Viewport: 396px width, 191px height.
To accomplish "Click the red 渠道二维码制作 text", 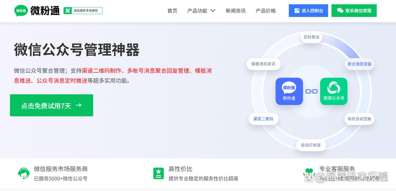I will point(102,71).
